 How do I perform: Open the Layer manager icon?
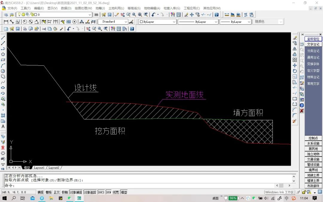[6, 15]
